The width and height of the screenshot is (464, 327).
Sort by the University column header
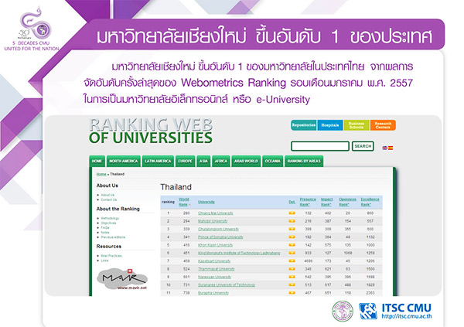[x=206, y=202]
